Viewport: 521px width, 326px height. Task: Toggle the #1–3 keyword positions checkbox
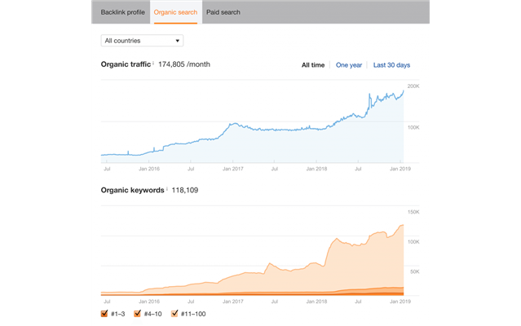104,313
